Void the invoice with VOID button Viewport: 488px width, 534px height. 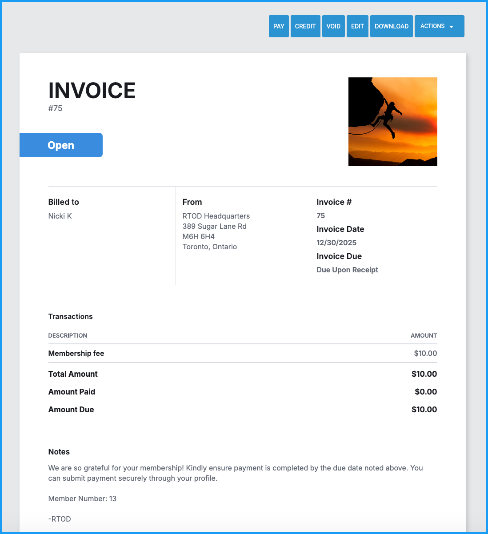point(333,26)
